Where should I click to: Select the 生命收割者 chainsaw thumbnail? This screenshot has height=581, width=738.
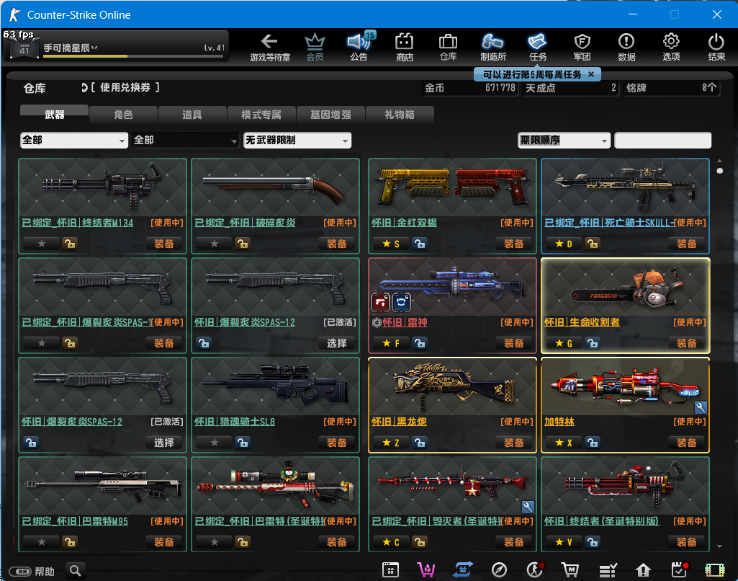(x=625, y=286)
